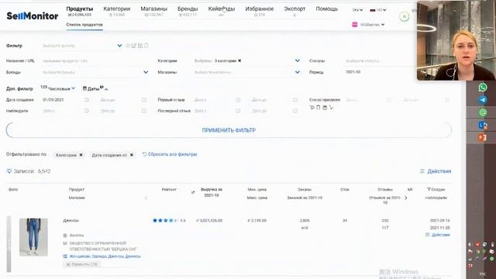496x279 pixels.
Task: Expand the Категории dropdown arrow
Action: (x=298, y=60)
